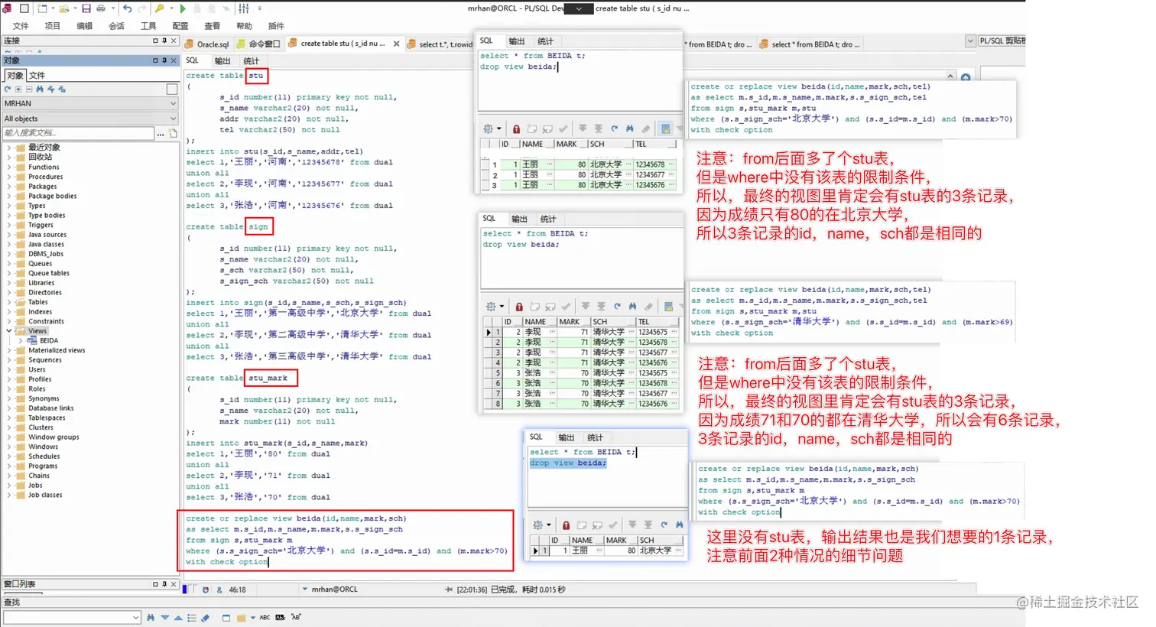The width and height of the screenshot is (1156, 627).
Task: Click the binoculars icon in the Find bar
Action: [151, 617]
